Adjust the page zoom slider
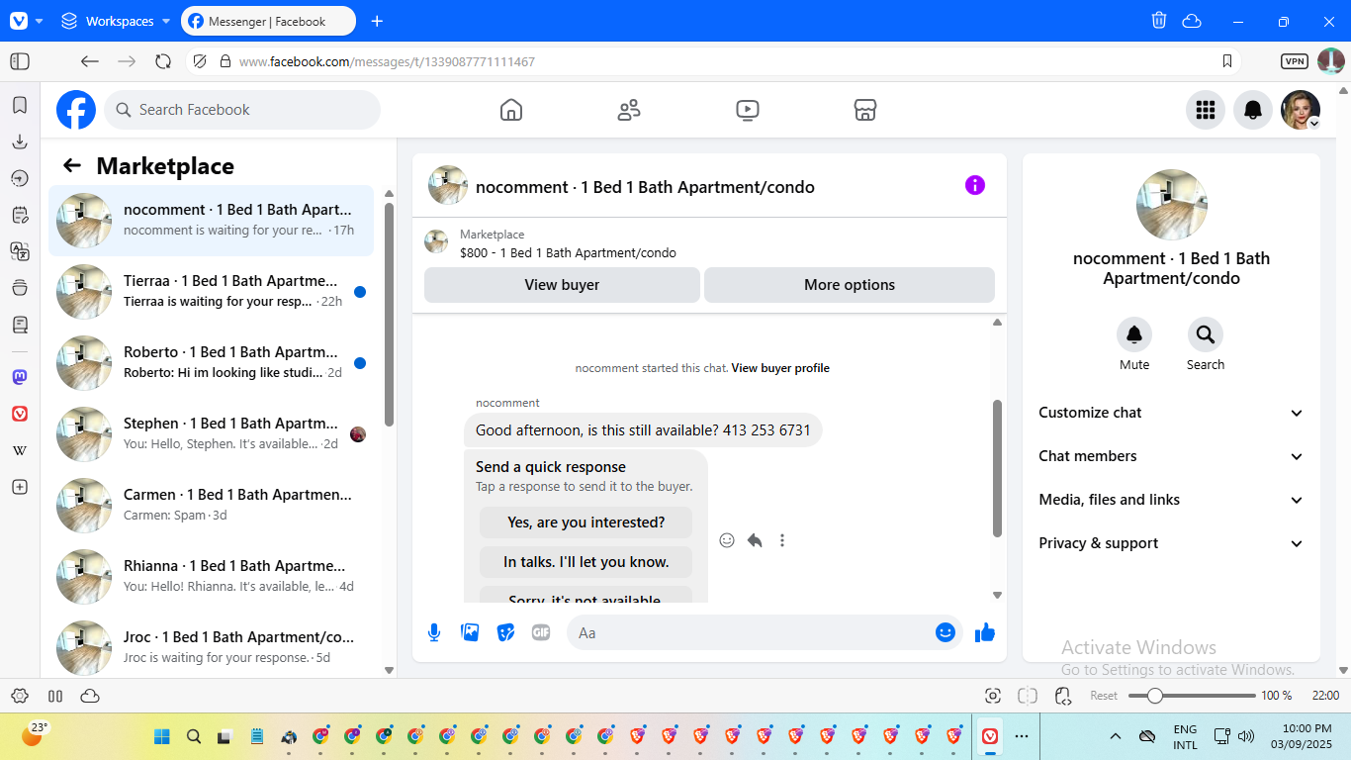 [1192, 696]
